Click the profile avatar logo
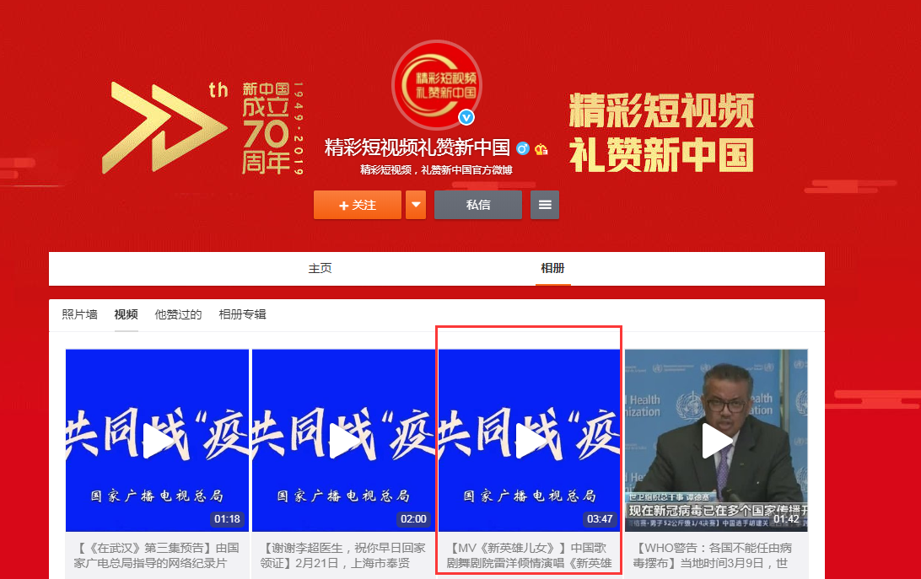The height and width of the screenshot is (579, 921). click(435, 84)
